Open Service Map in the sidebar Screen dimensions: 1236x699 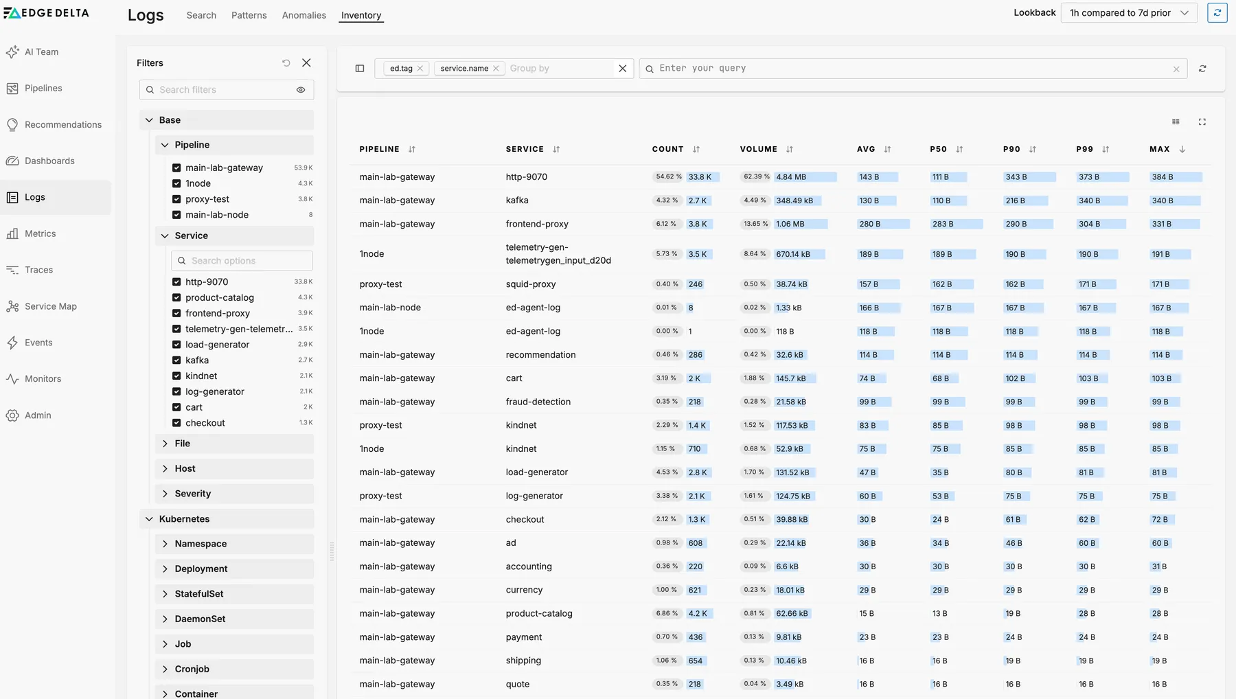[50, 307]
